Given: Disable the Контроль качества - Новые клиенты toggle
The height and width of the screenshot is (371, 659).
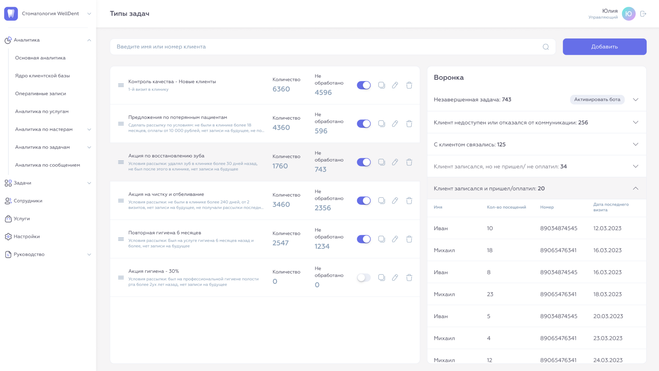Looking at the screenshot, I should click(x=364, y=85).
